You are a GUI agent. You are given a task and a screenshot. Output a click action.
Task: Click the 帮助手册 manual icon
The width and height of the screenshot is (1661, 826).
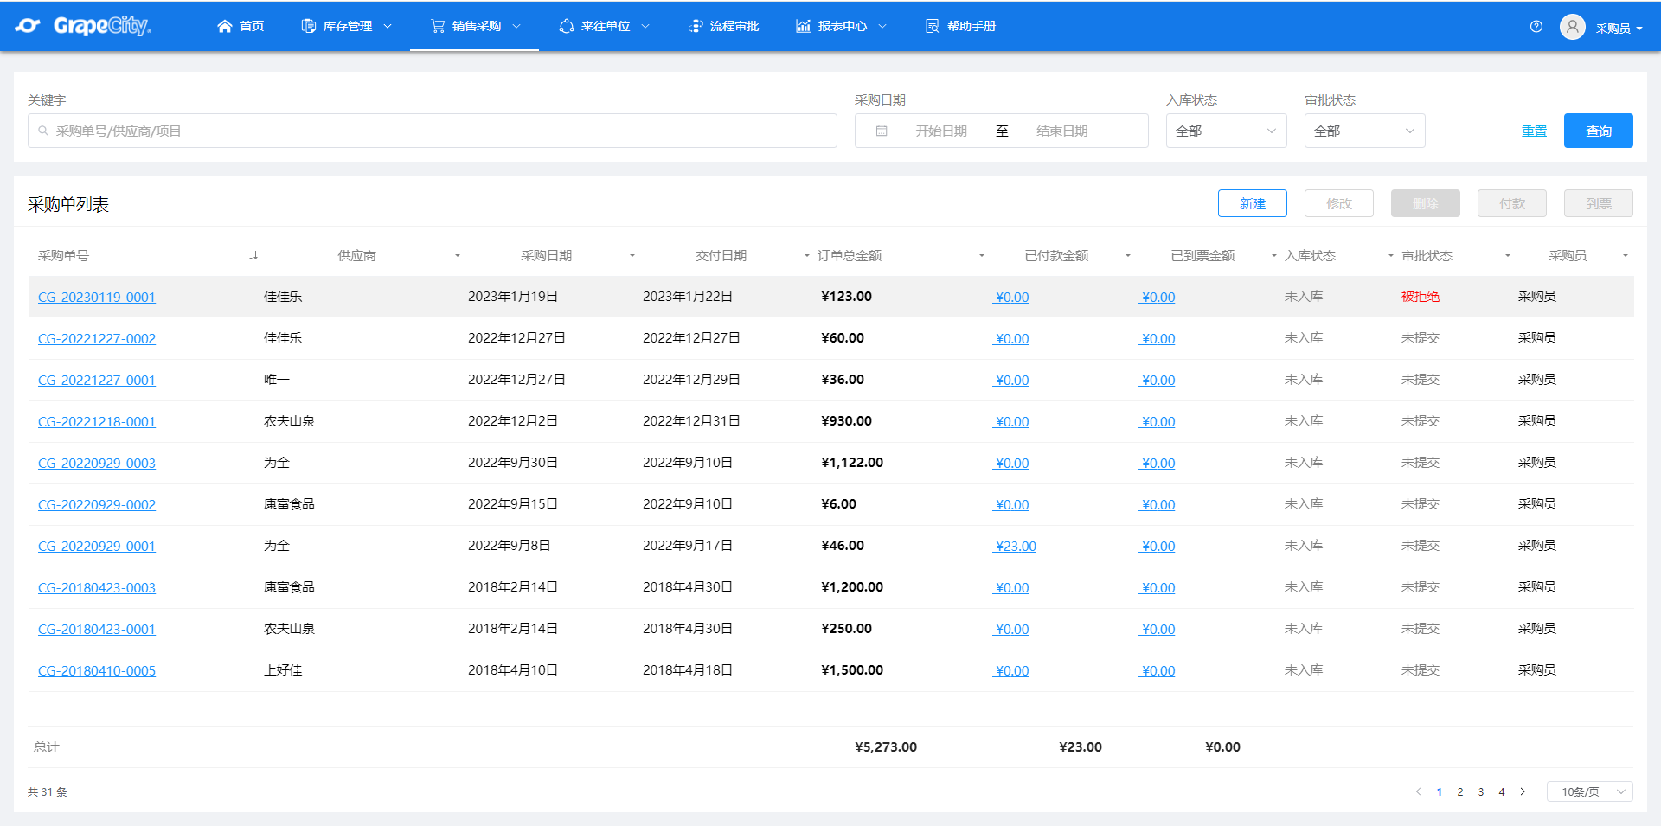tap(933, 26)
